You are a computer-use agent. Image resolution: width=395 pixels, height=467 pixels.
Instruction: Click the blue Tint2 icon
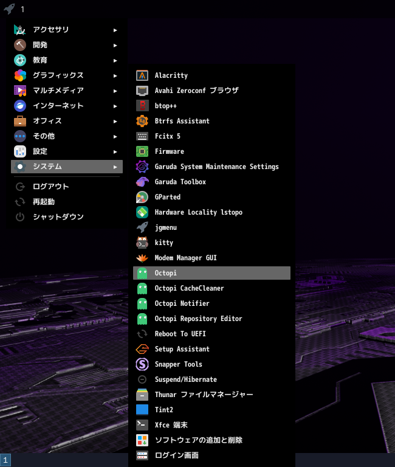click(x=142, y=409)
